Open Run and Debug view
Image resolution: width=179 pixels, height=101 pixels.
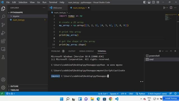tap(3, 33)
